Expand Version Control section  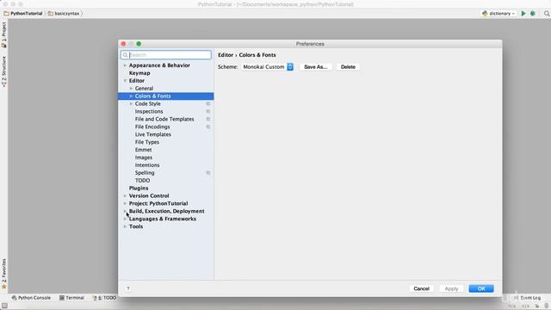coord(125,195)
